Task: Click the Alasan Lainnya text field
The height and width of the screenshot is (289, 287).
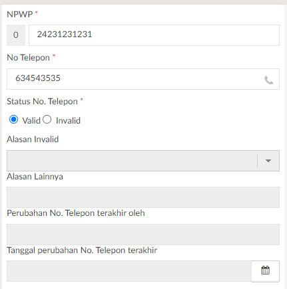Action: (143, 197)
